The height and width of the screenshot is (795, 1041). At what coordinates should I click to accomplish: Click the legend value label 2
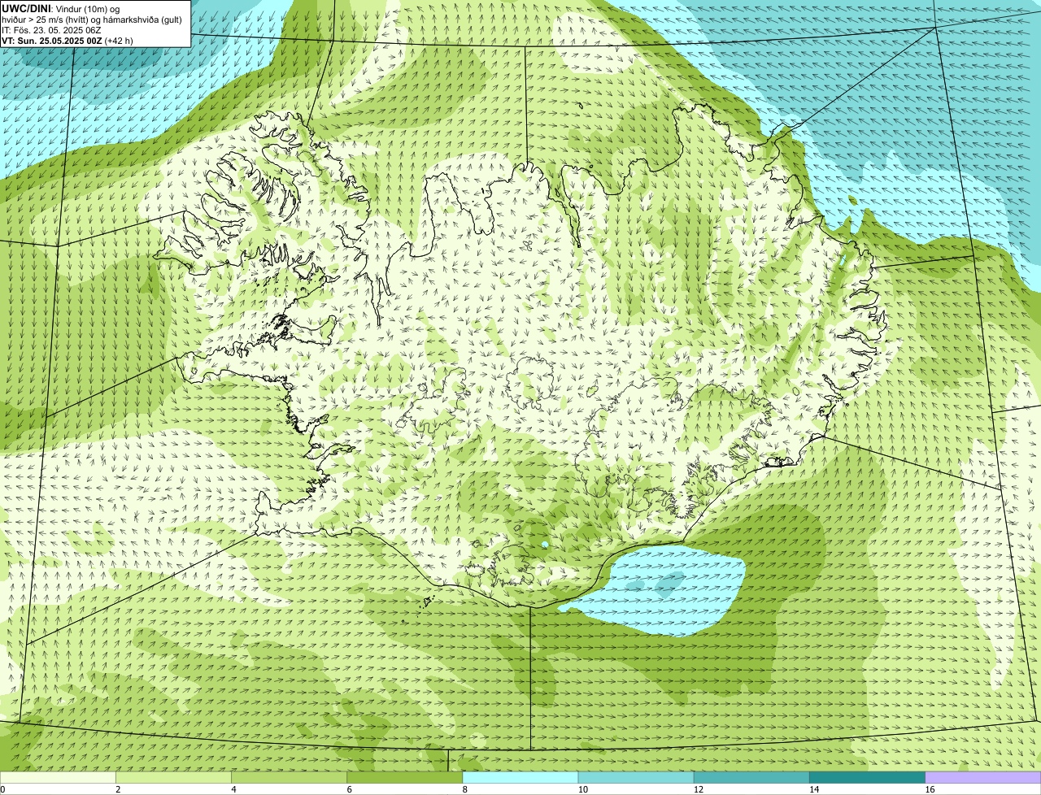point(118,789)
